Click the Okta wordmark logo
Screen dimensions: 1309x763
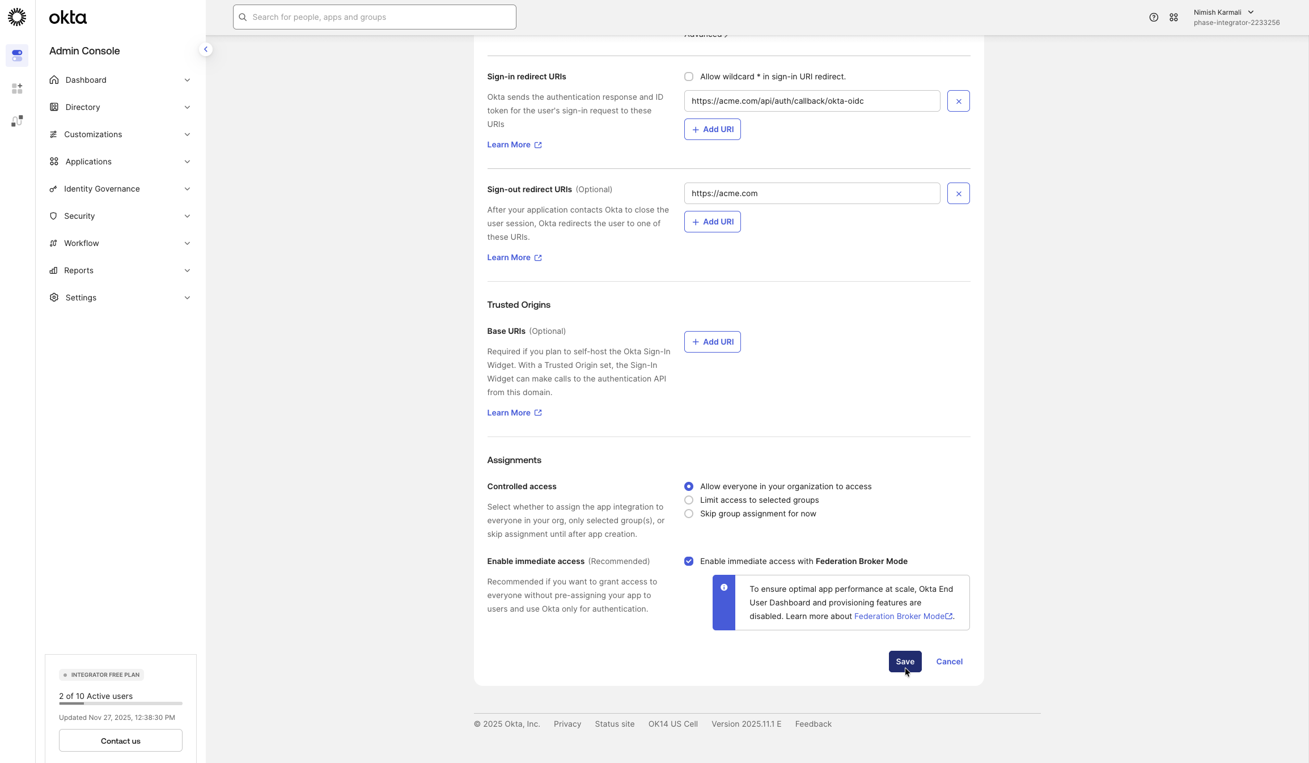click(68, 18)
